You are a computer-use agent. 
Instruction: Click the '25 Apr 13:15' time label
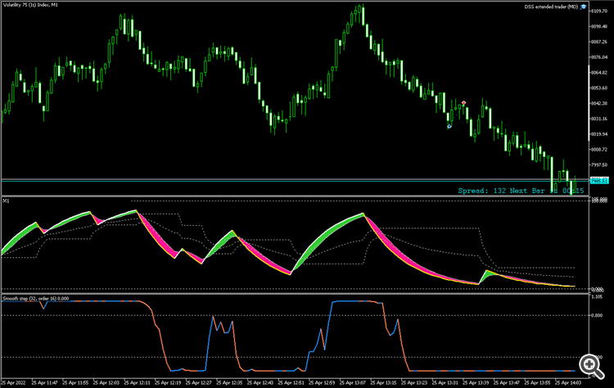383,382
